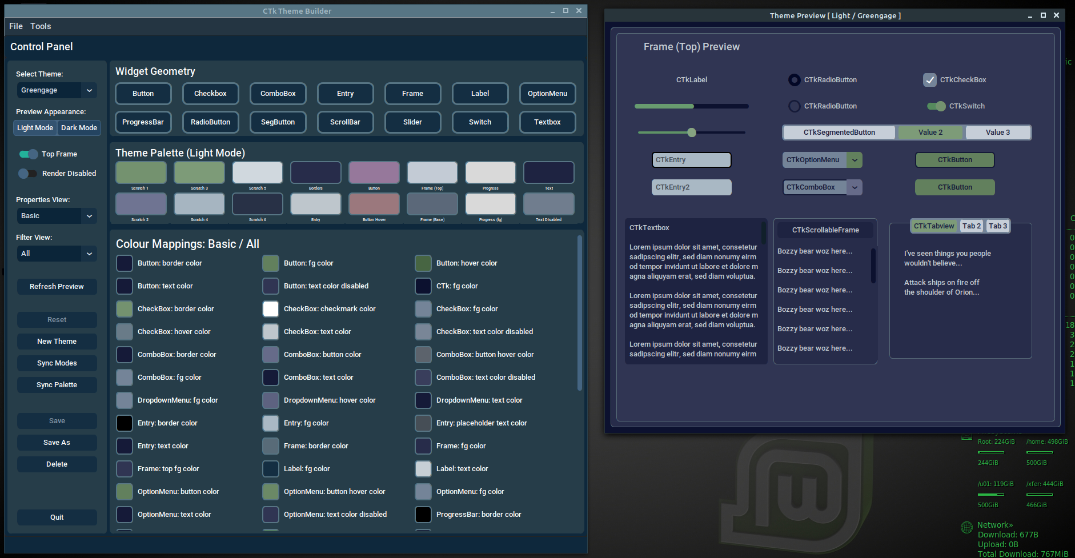Select the second CTkRadioButton in the preview
This screenshot has width=1075, height=558.
[794, 106]
